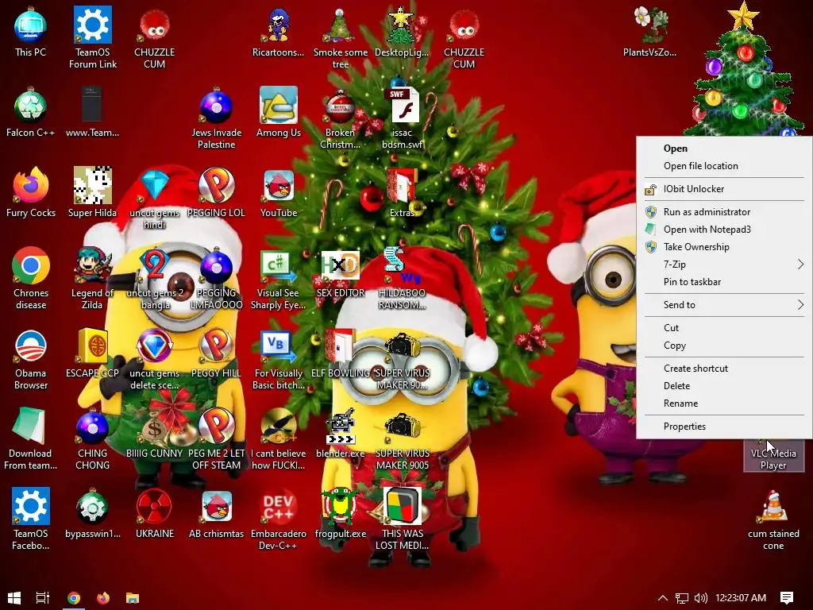Open the network tray icon
The image size is (813, 610).
click(x=682, y=598)
